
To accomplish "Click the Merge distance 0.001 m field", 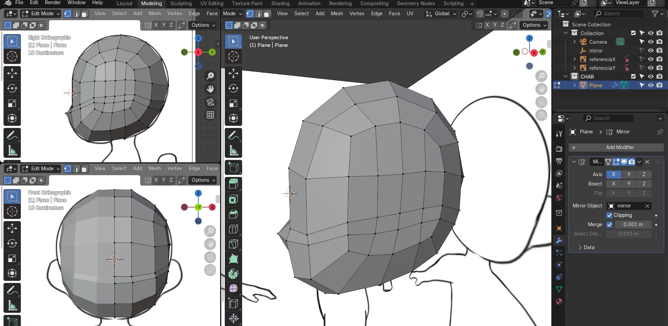I will (x=633, y=225).
